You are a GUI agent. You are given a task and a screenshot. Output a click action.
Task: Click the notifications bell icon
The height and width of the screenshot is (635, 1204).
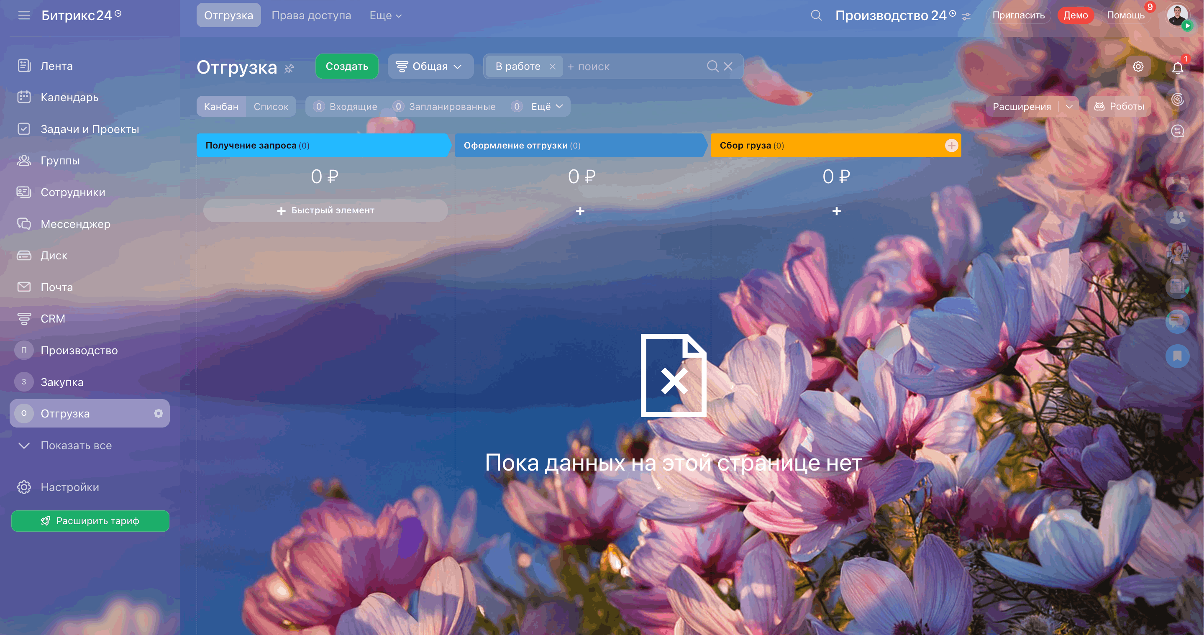1177,67
